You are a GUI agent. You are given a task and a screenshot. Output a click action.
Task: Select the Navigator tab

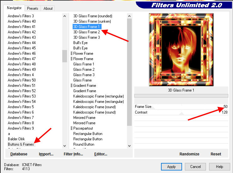click(x=14, y=8)
